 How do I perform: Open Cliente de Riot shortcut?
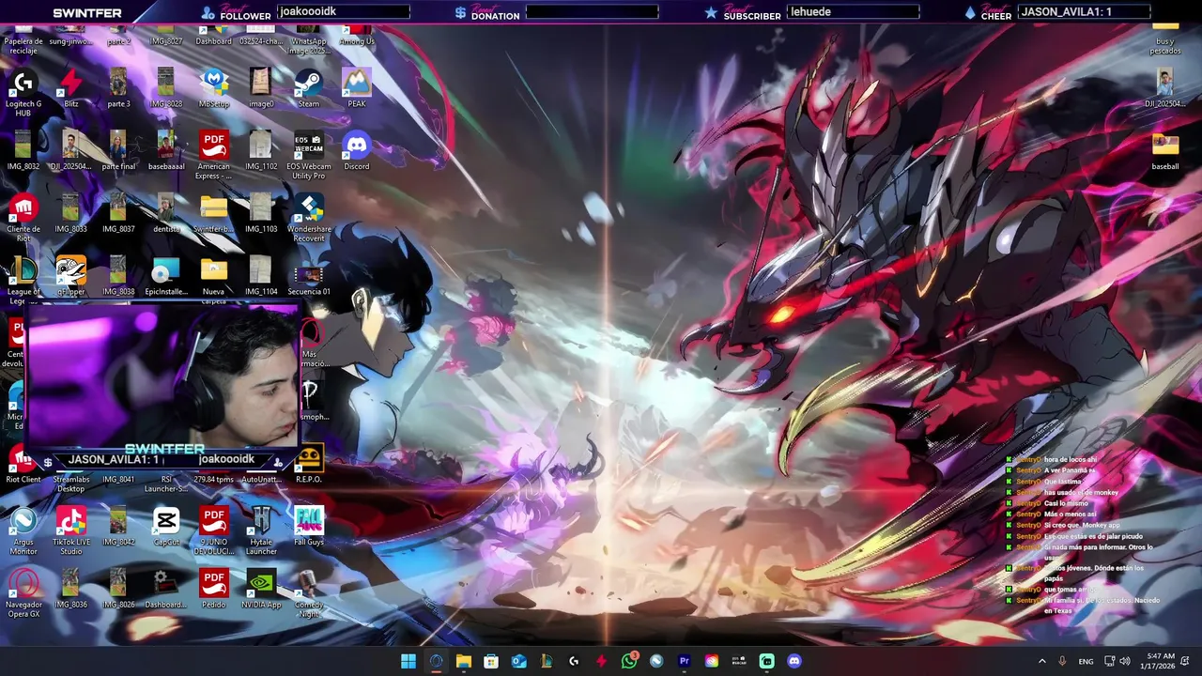pos(23,218)
